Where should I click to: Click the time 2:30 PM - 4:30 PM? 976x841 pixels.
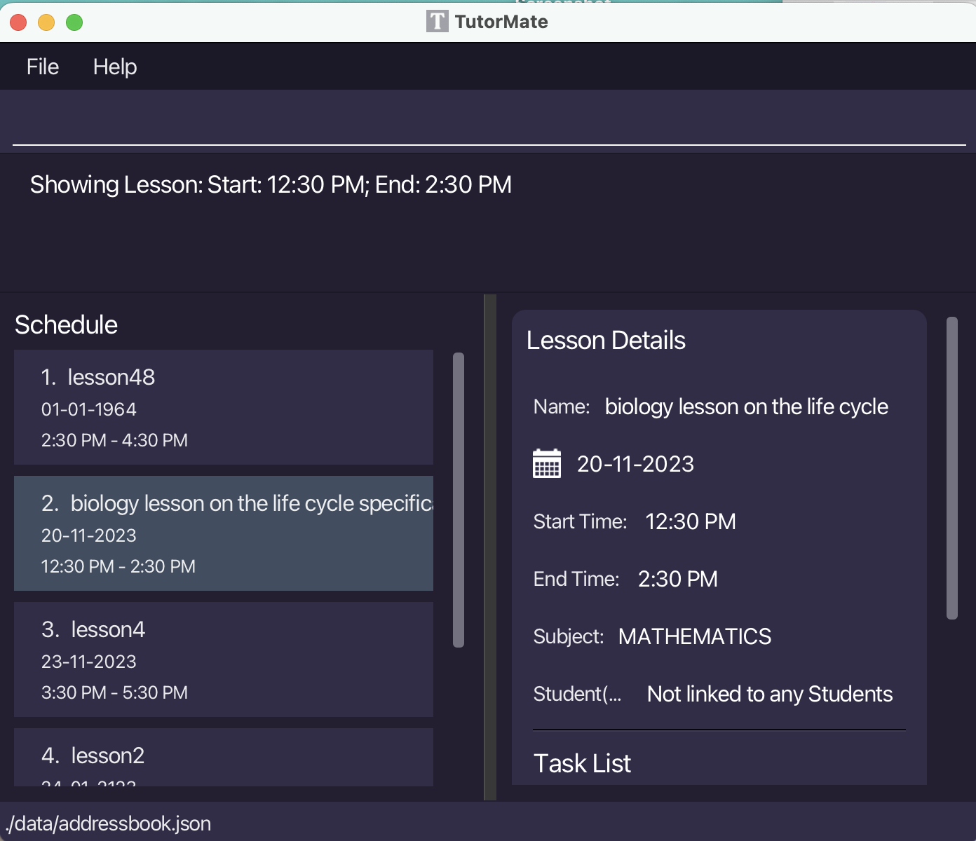114,440
